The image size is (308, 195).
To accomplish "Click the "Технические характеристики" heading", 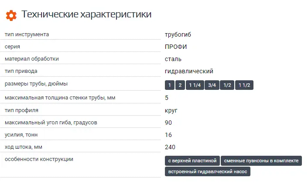I will (x=86, y=15).
